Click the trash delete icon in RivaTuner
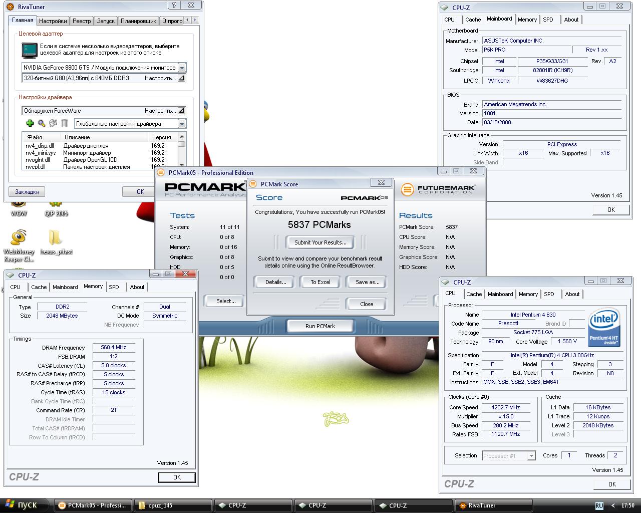The width and height of the screenshot is (641, 513). 65,123
